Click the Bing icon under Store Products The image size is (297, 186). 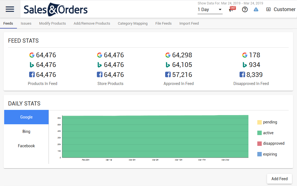coord(100,65)
